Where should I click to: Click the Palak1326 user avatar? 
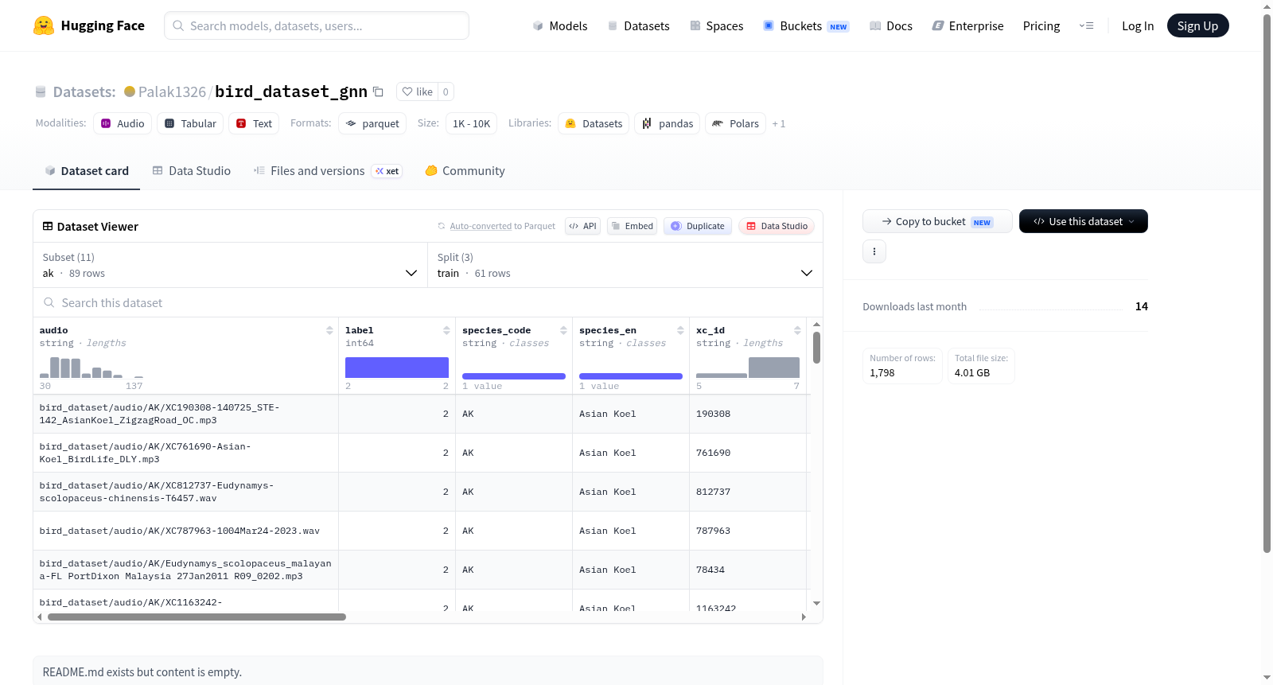(130, 91)
